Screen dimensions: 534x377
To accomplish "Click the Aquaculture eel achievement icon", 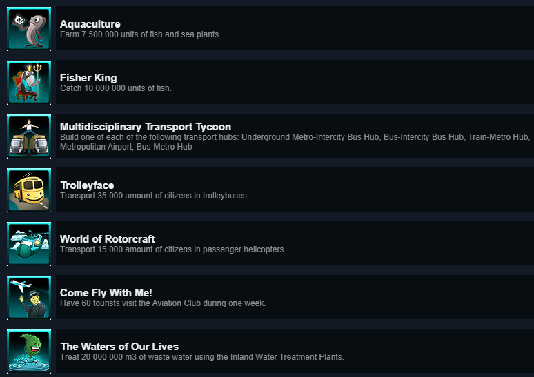I will coord(29,28).
